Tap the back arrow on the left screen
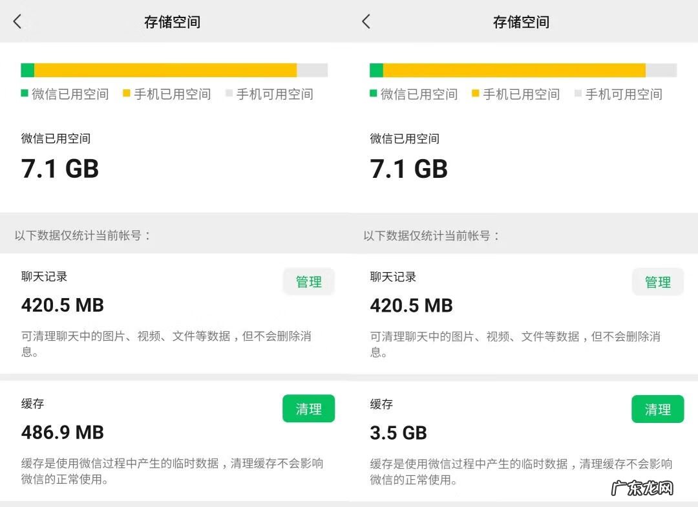The height and width of the screenshot is (507, 698). [x=17, y=21]
